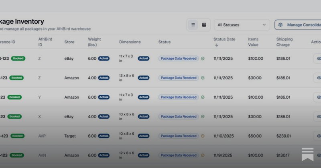View package details for the Amazon Z row

(317, 78)
